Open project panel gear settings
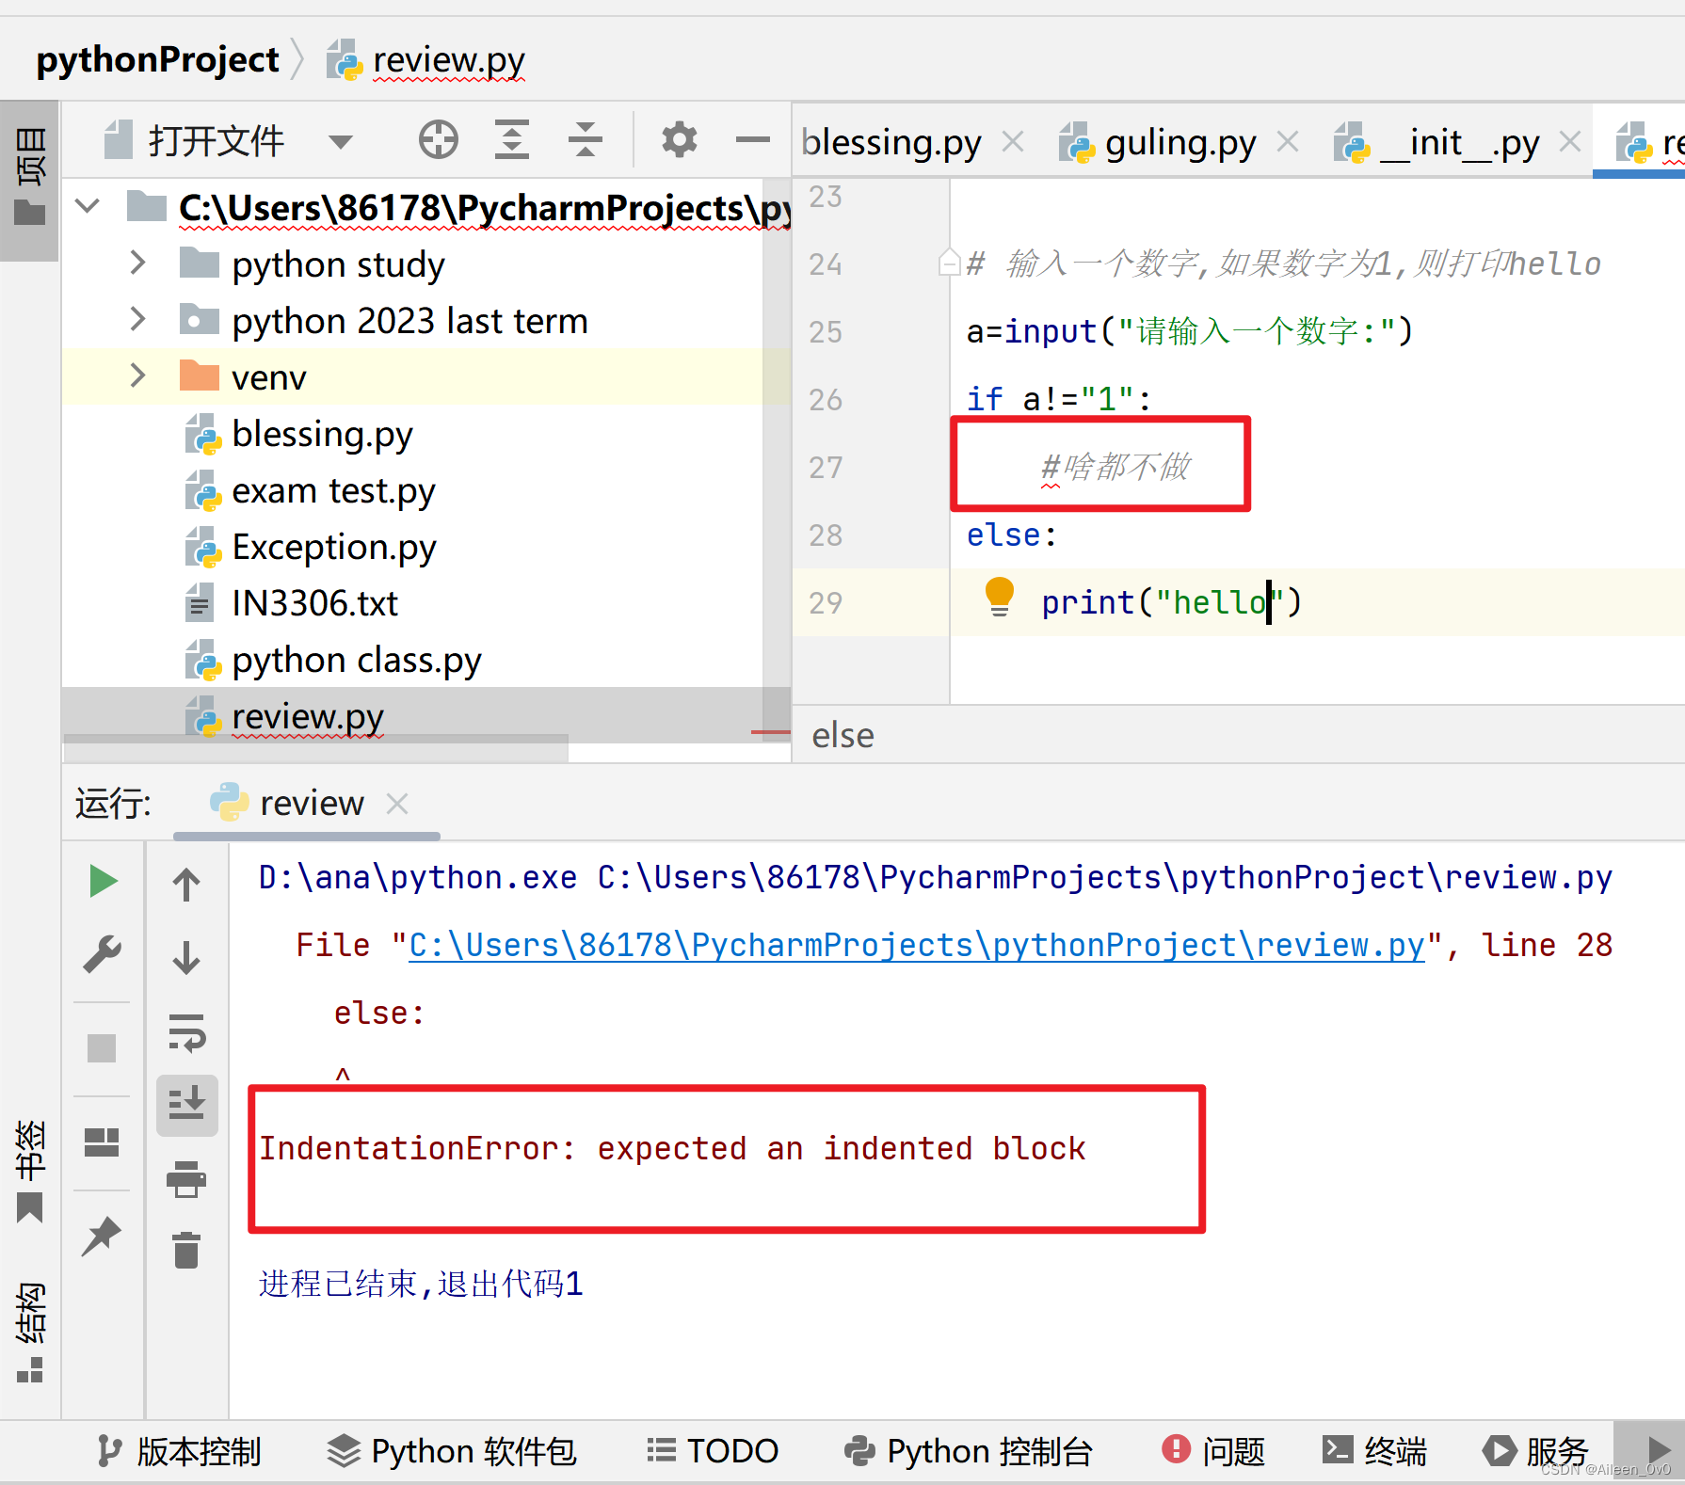Viewport: 1685px width, 1485px height. point(679,140)
